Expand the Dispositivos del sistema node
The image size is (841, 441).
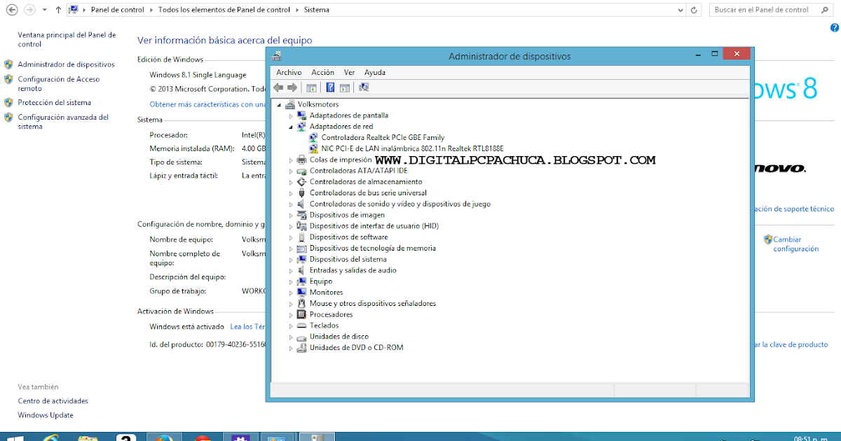coord(291,259)
